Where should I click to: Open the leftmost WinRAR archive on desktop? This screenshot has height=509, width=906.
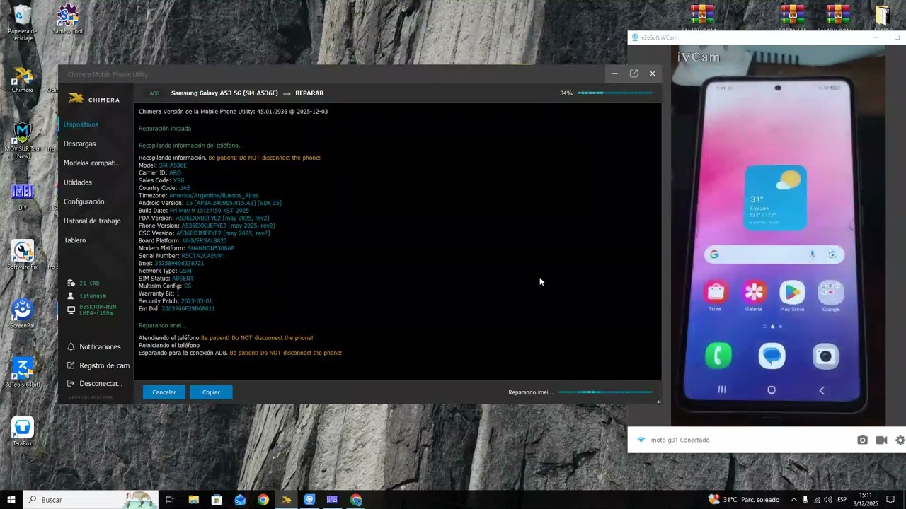pyautogui.click(x=702, y=16)
